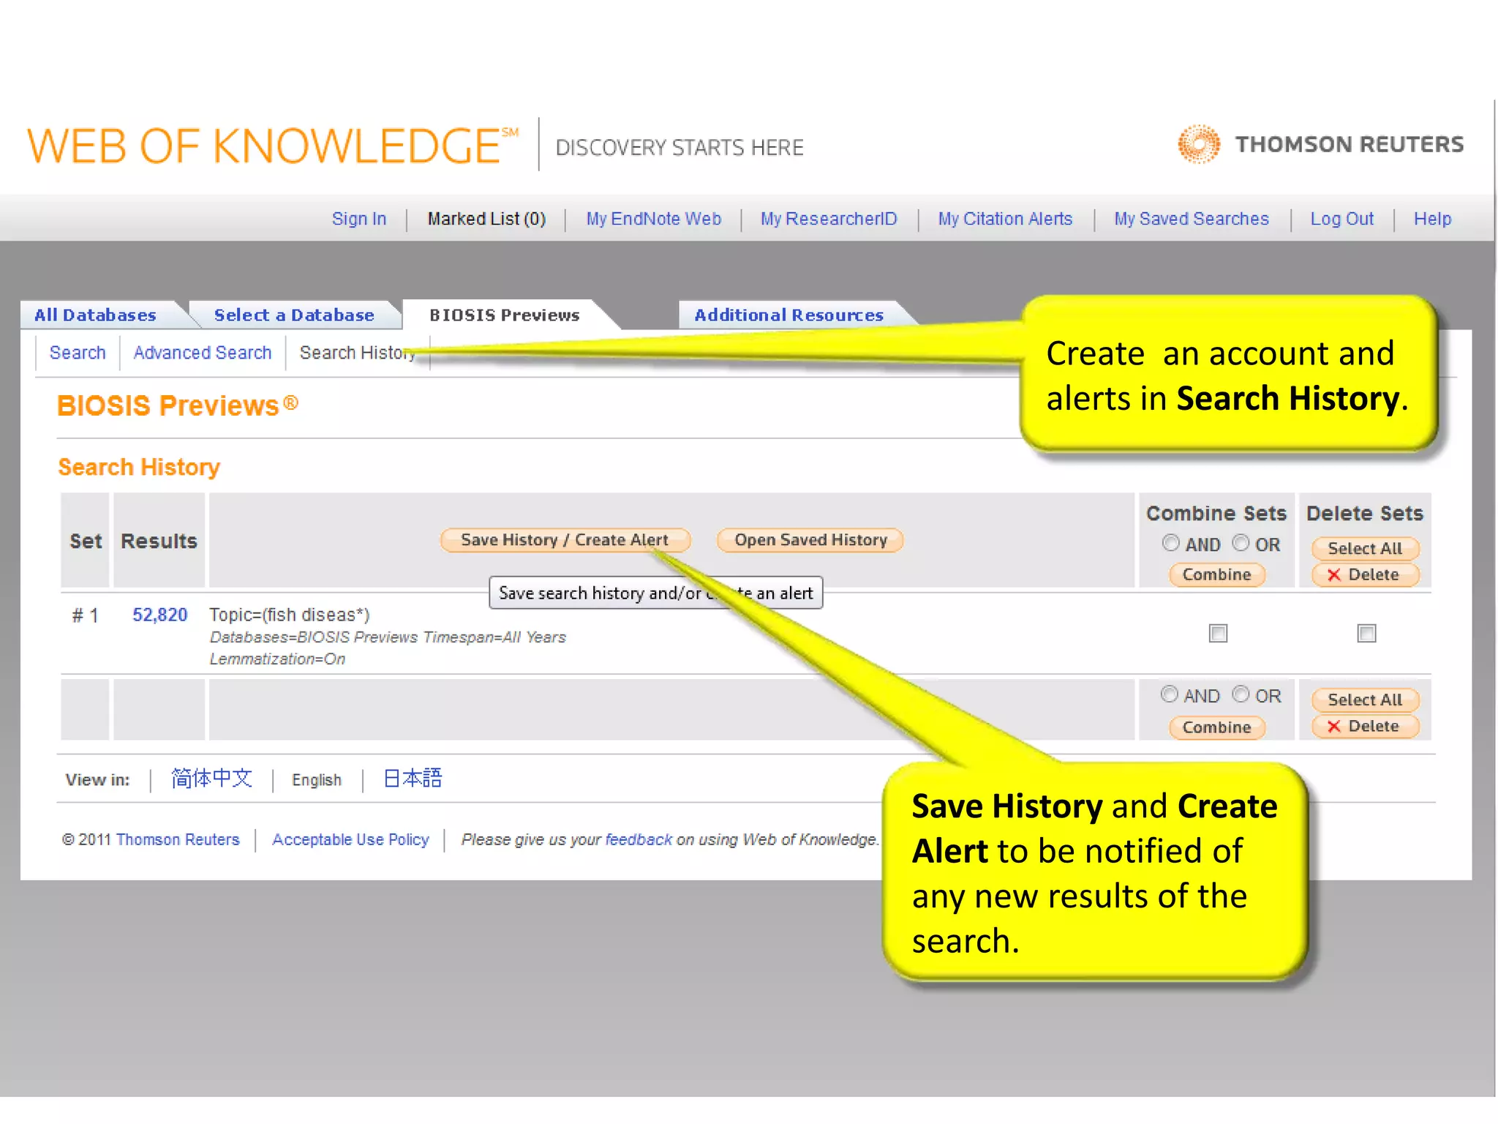Open My EndNote Web link
This screenshot has height=1124, width=1498.
pyautogui.click(x=654, y=219)
